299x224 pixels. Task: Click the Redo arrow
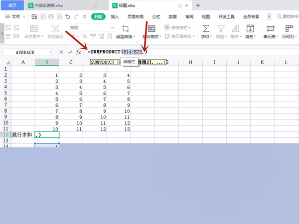76,17
